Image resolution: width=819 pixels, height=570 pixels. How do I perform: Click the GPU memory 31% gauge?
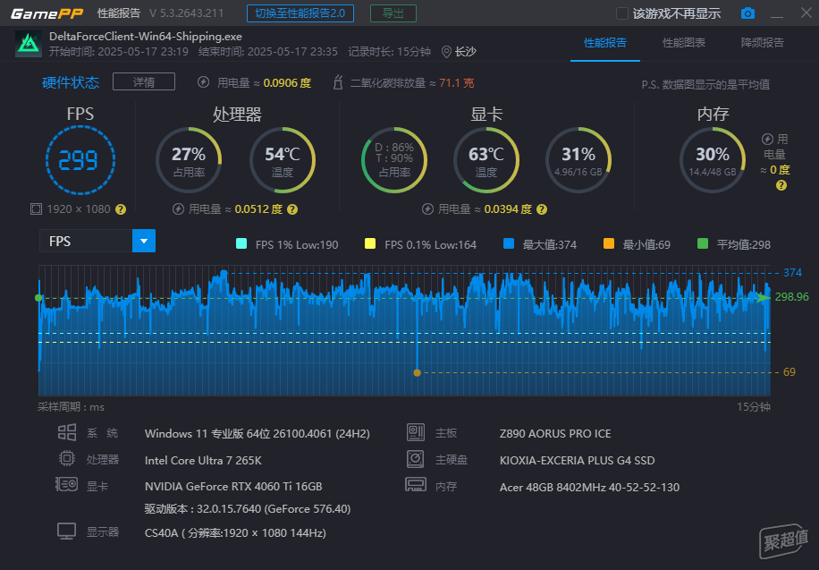pos(578,160)
